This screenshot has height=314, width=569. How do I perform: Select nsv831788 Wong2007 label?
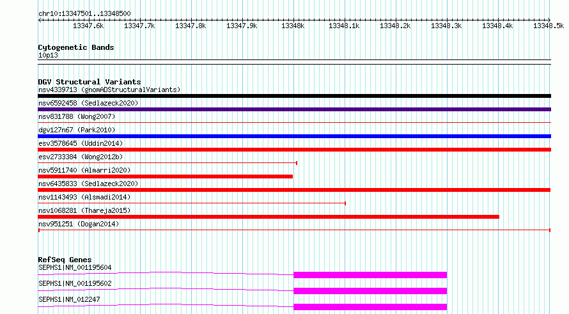point(77,116)
